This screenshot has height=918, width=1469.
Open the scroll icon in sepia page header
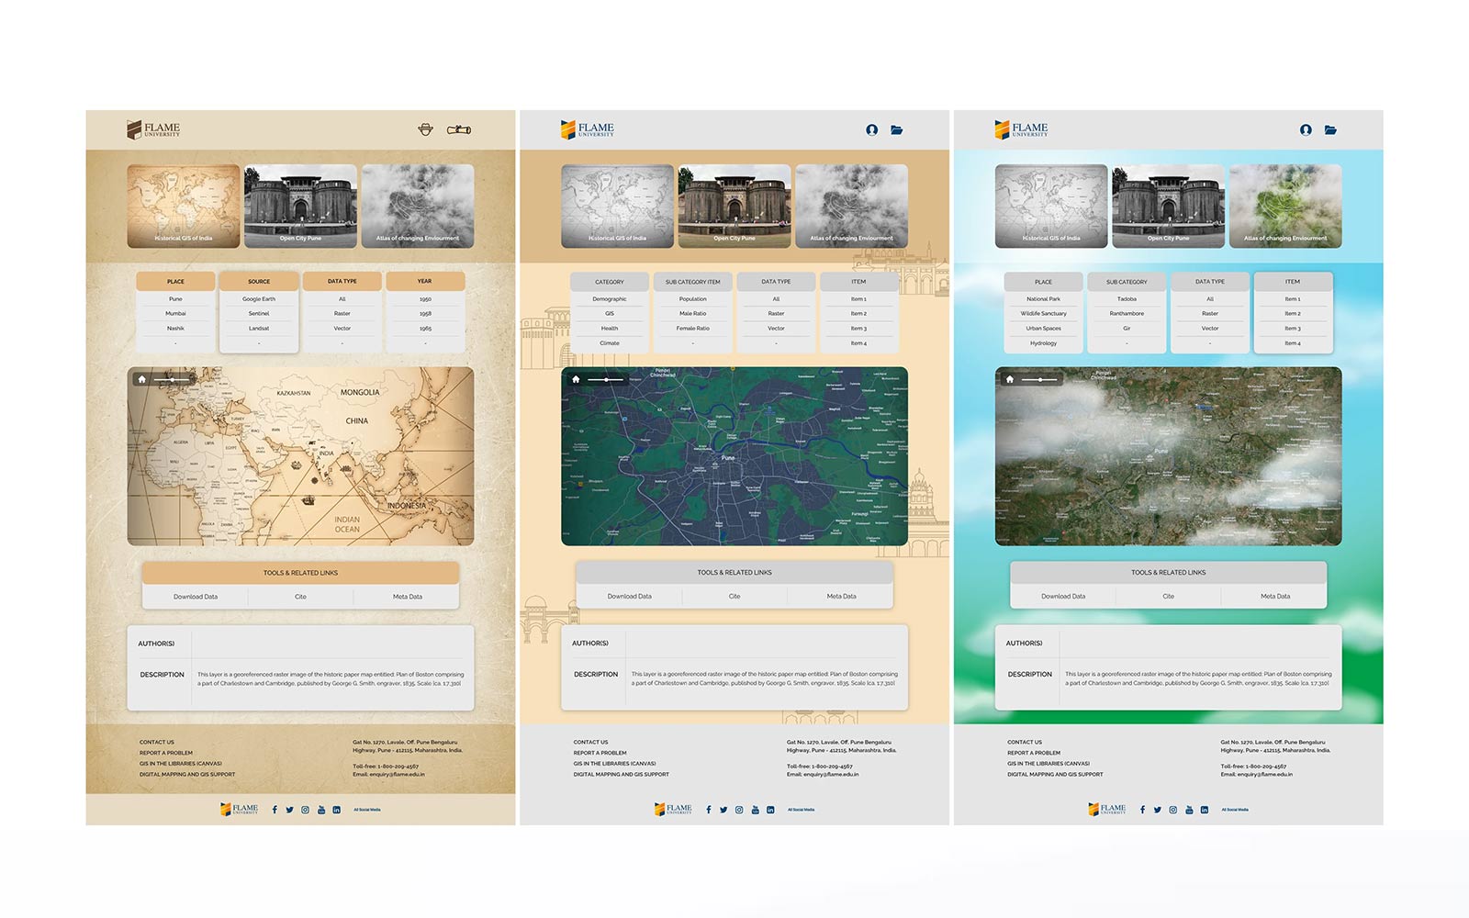(x=459, y=129)
